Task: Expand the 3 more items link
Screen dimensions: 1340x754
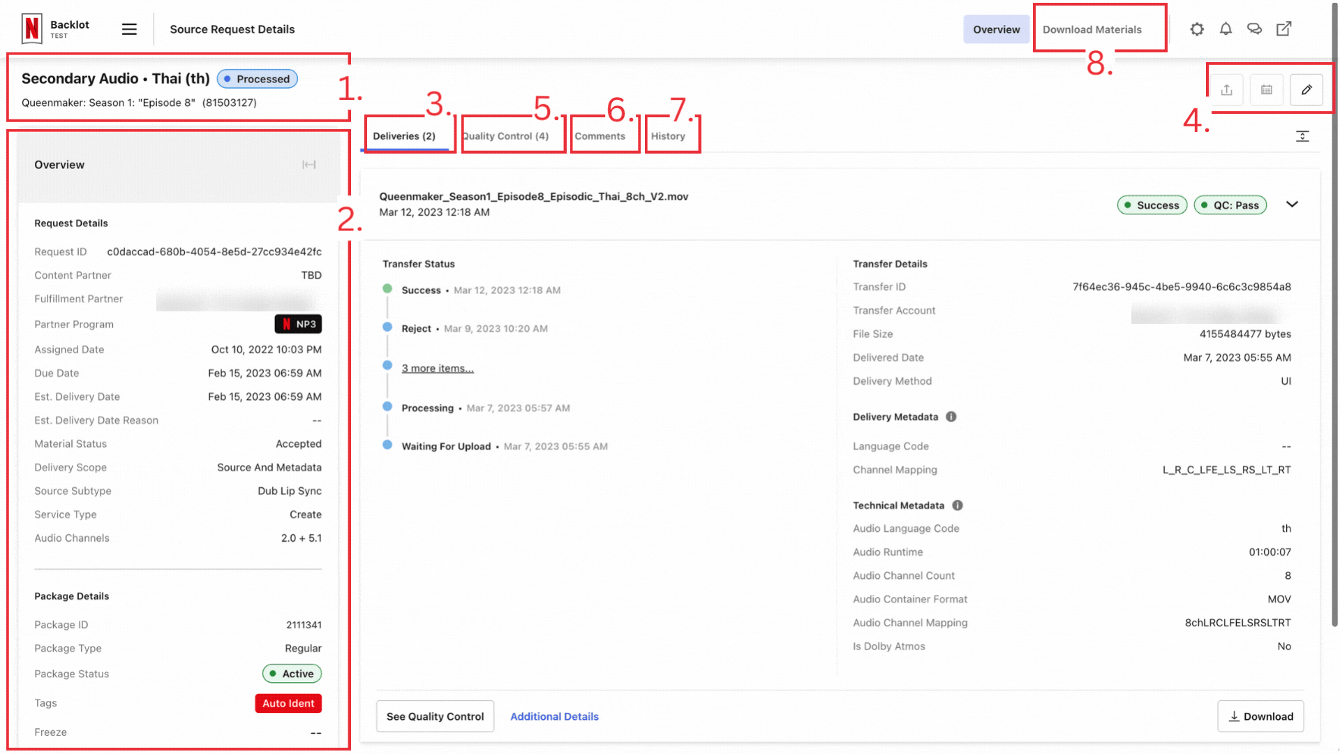Action: click(x=438, y=369)
